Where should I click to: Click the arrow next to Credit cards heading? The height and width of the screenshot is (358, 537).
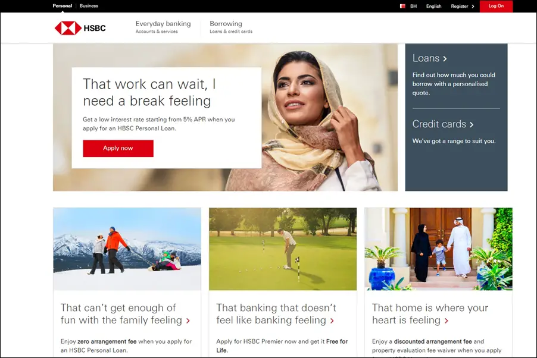click(472, 124)
